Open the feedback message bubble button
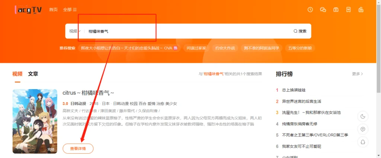 363,130
